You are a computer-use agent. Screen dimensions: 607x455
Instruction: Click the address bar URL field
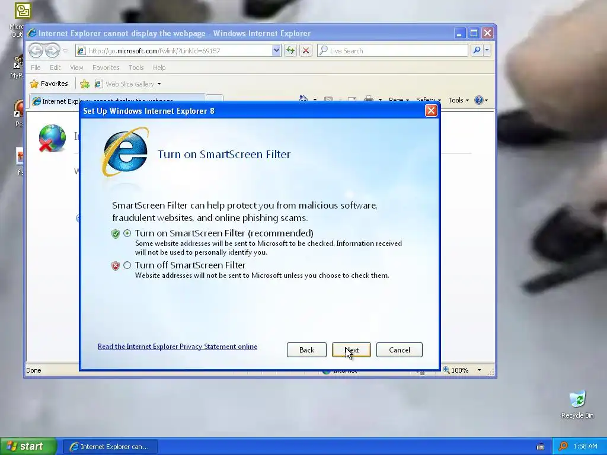pos(174,51)
